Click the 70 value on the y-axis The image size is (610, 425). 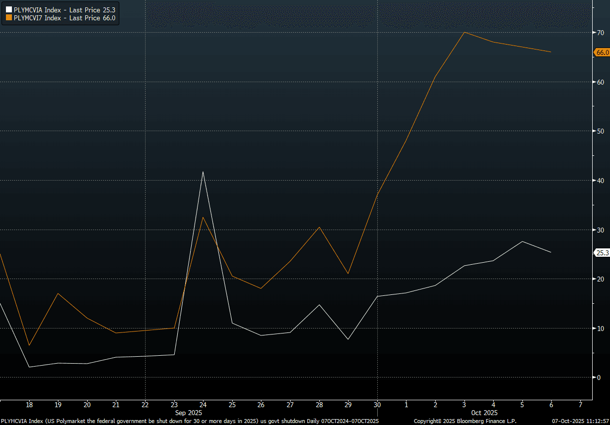pos(600,33)
